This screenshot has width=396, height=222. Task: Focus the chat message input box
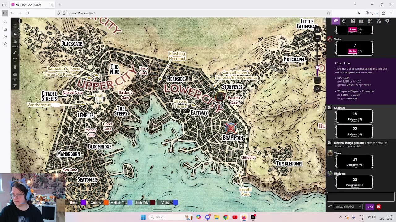tap(361, 197)
